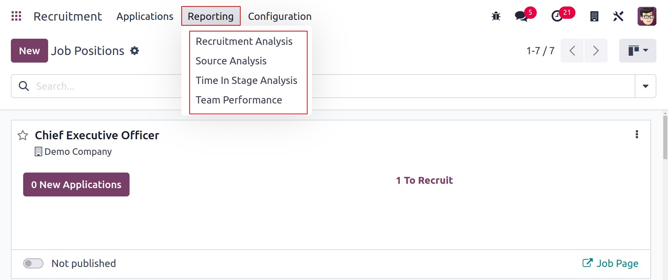Open the Job Page link

coord(610,263)
